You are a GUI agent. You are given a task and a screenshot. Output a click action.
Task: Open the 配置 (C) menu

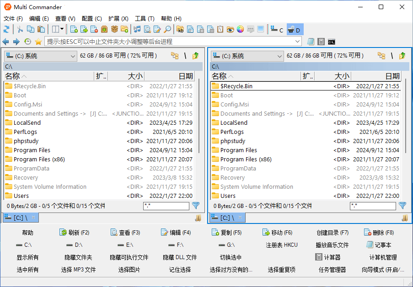91,19
